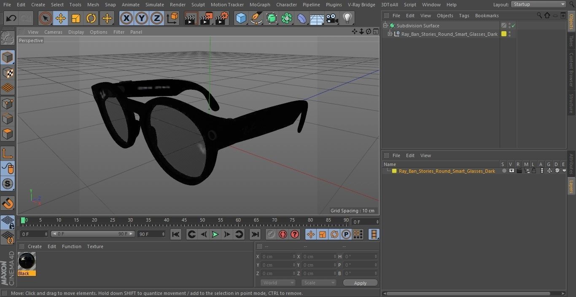Image resolution: width=576 pixels, height=297 pixels.
Task: Select Ray_Ban_Stories_Round_Smart_Glasses_Dark layer row
Action: coord(447,171)
